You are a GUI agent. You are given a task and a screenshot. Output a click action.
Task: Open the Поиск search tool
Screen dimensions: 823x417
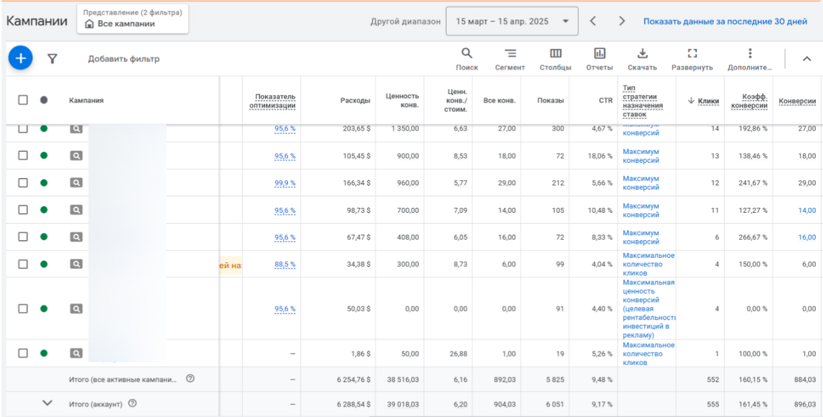point(467,59)
